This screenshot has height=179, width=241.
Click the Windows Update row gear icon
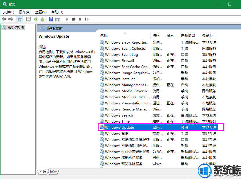point(102,127)
